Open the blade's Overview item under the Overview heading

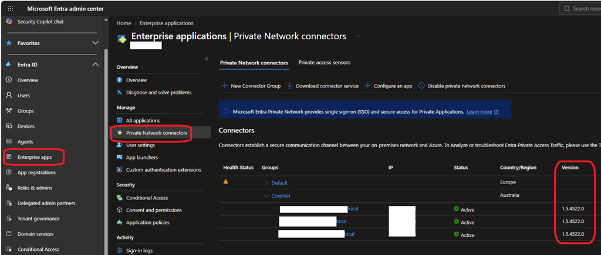136,80
